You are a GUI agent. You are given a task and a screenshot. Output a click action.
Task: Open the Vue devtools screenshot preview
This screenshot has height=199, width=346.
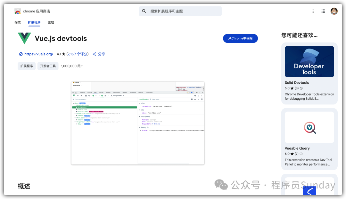click(x=138, y=123)
